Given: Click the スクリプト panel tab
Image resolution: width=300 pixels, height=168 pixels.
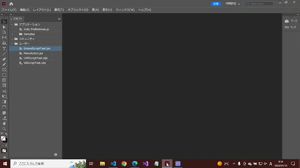Looking at the screenshot, I should 17,19.
